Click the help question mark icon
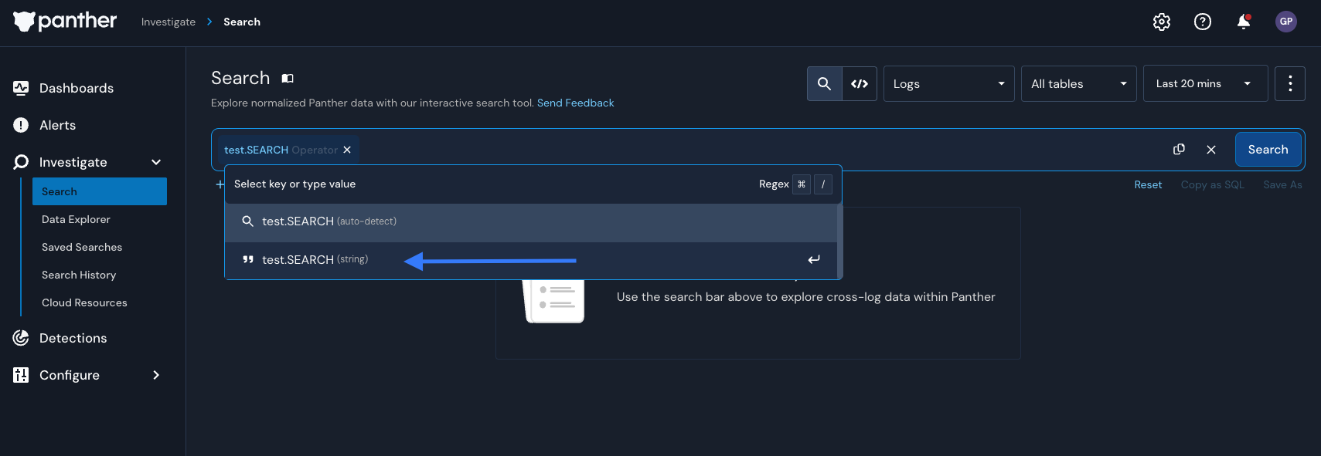Screen dimensions: 1321x456 tap(1202, 22)
